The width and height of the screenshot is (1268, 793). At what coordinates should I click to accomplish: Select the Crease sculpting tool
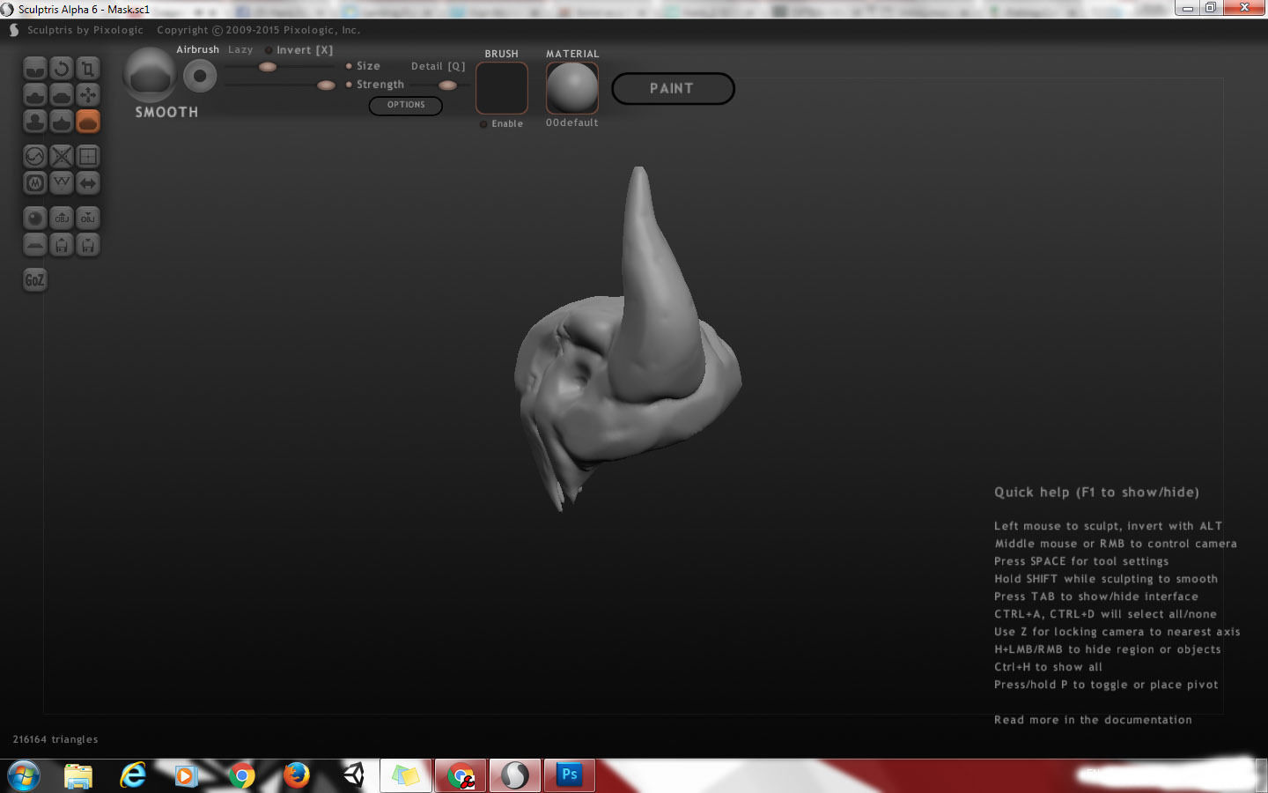tap(35, 68)
